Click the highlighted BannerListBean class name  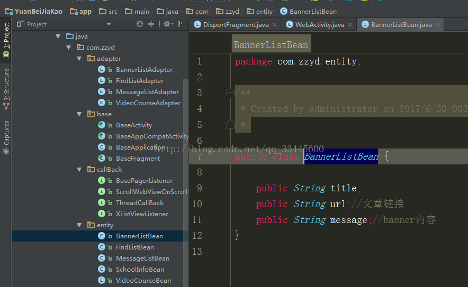[341, 156]
